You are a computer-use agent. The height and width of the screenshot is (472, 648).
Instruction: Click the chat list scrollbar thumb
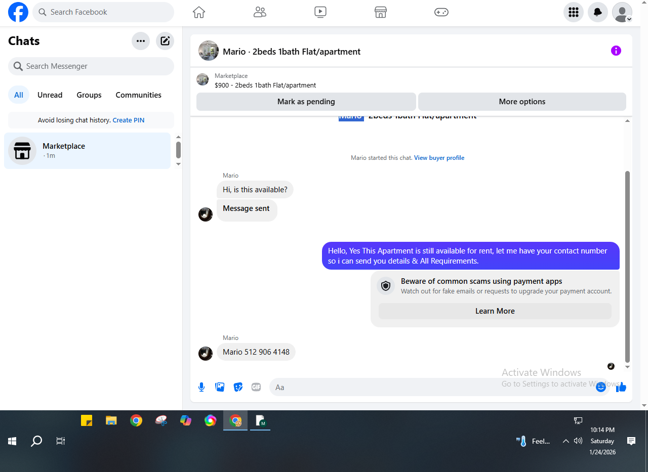178,150
